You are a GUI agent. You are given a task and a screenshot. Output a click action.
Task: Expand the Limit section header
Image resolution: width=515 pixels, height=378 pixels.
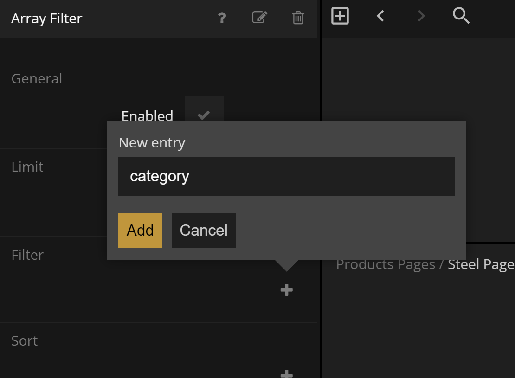click(x=27, y=167)
